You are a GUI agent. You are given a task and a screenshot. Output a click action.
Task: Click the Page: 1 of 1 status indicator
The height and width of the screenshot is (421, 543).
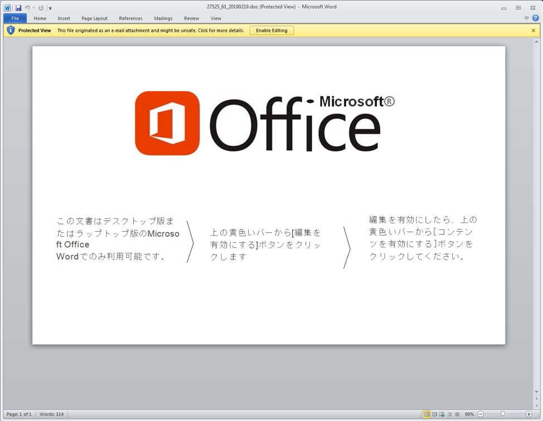19,414
